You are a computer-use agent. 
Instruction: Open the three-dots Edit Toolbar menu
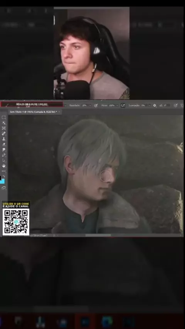tap(3, 171)
